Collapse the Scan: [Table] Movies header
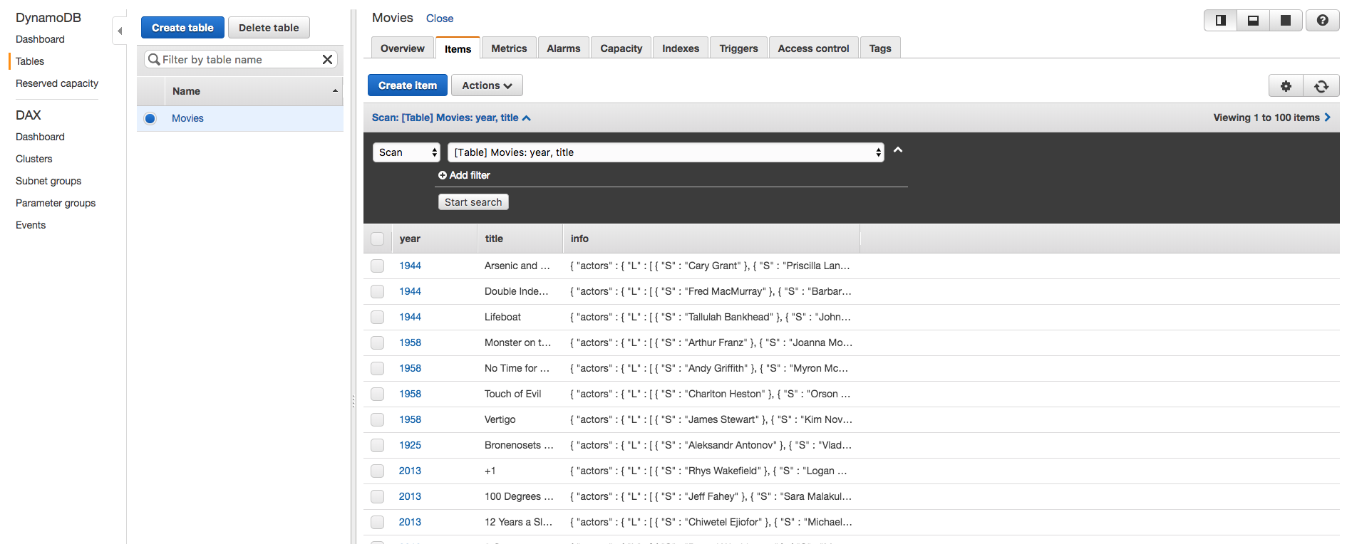 pos(451,117)
